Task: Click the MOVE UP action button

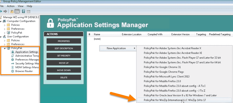Action: (64, 63)
